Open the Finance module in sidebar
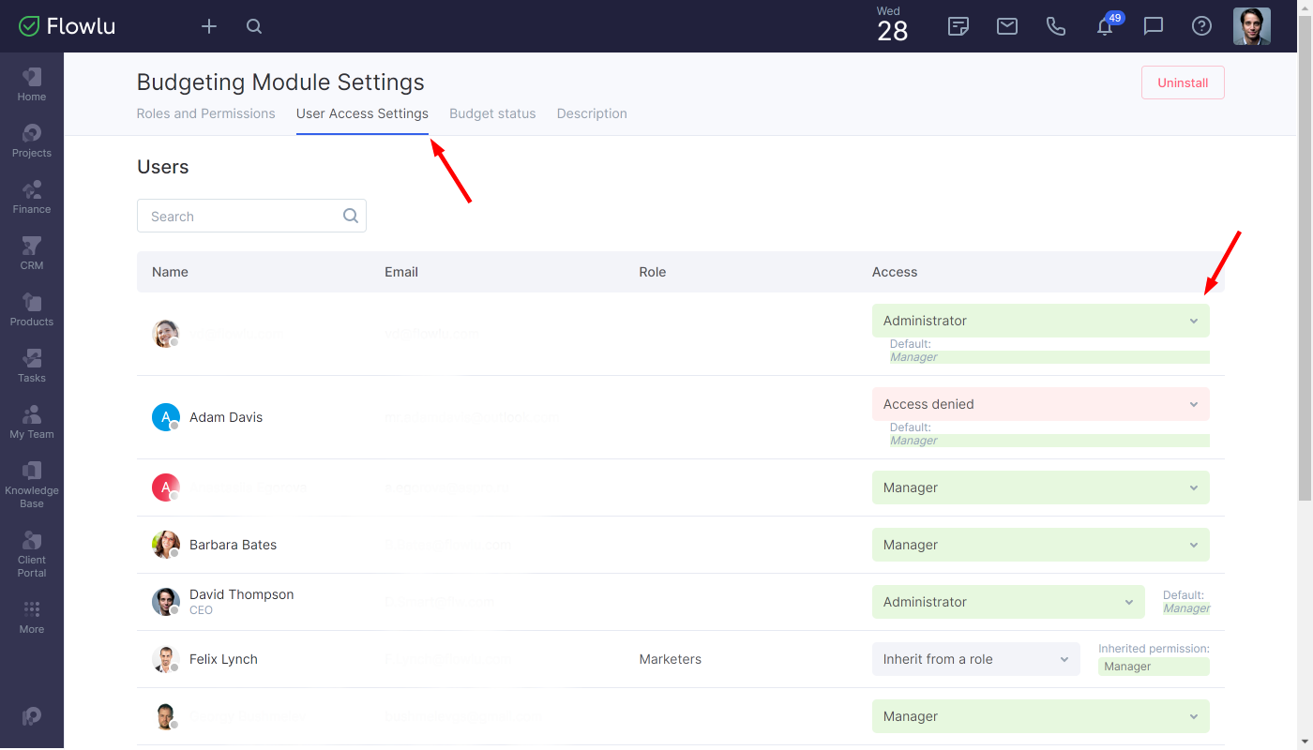Screen dimensions: 1313x750 (x=32, y=197)
